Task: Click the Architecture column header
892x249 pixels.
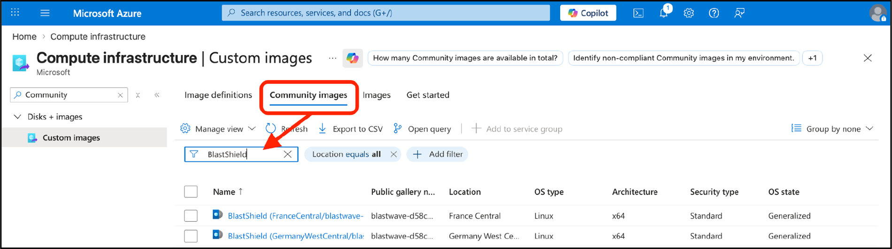Action: point(635,192)
